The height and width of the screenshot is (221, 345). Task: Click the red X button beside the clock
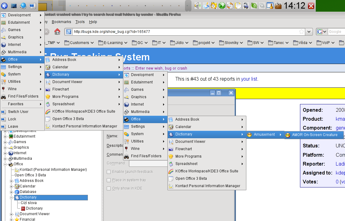pos(311,6)
